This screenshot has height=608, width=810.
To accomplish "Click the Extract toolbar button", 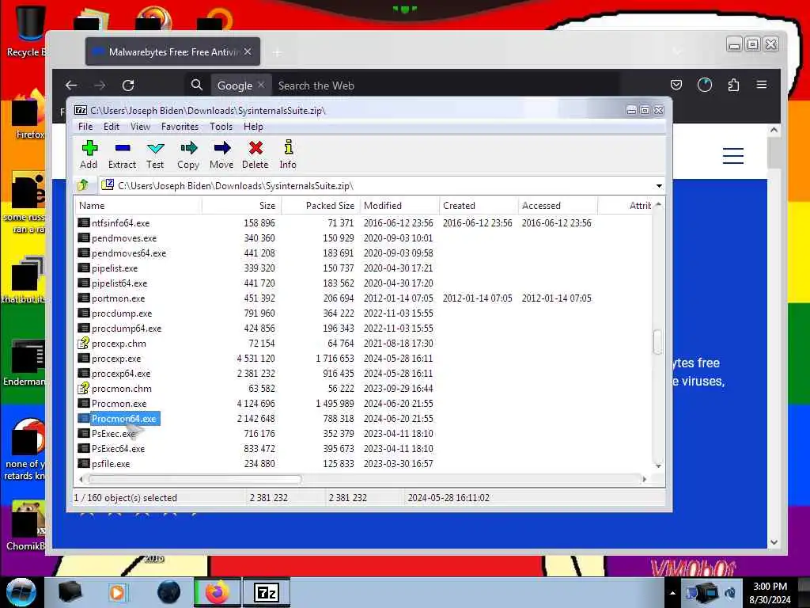I will tap(122, 154).
